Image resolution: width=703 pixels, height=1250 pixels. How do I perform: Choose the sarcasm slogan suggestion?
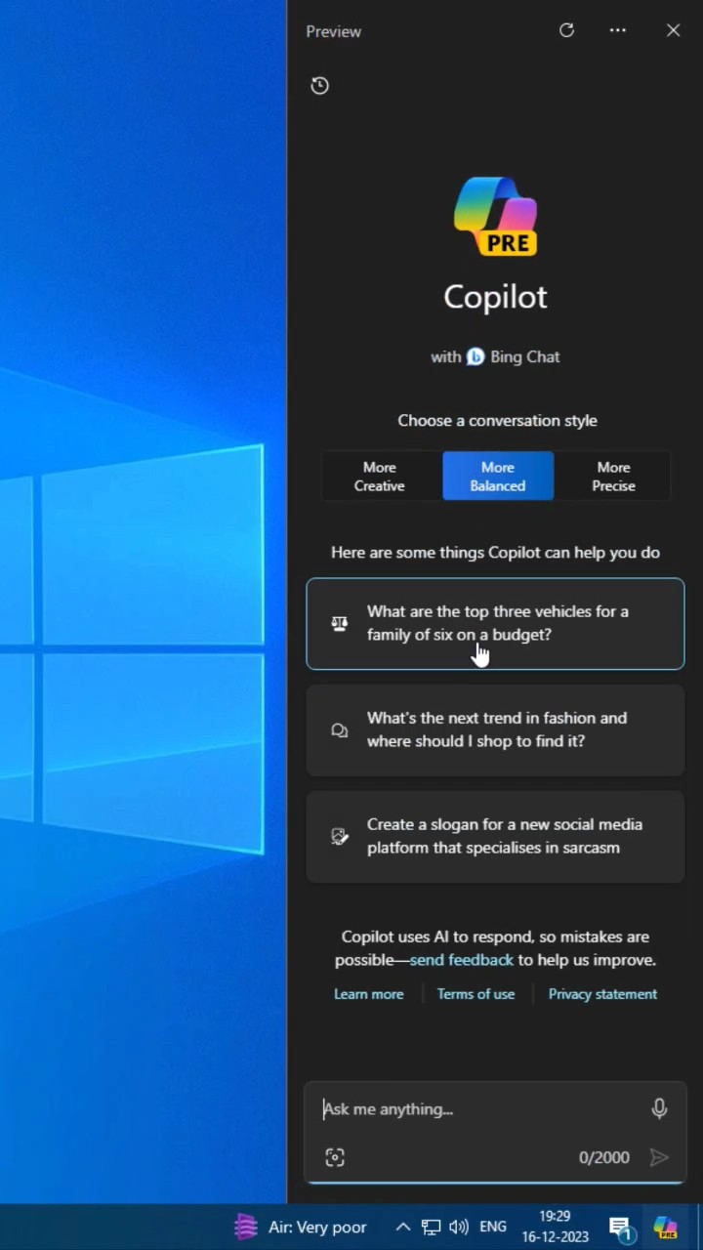(496, 836)
